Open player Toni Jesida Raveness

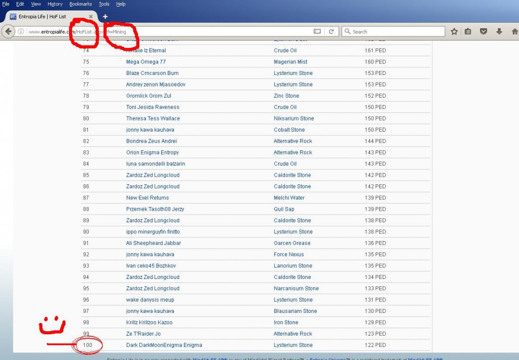point(153,107)
